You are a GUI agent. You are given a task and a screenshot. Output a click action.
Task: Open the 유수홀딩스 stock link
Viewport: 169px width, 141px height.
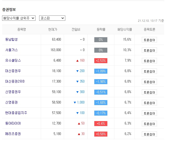point(13,61)
